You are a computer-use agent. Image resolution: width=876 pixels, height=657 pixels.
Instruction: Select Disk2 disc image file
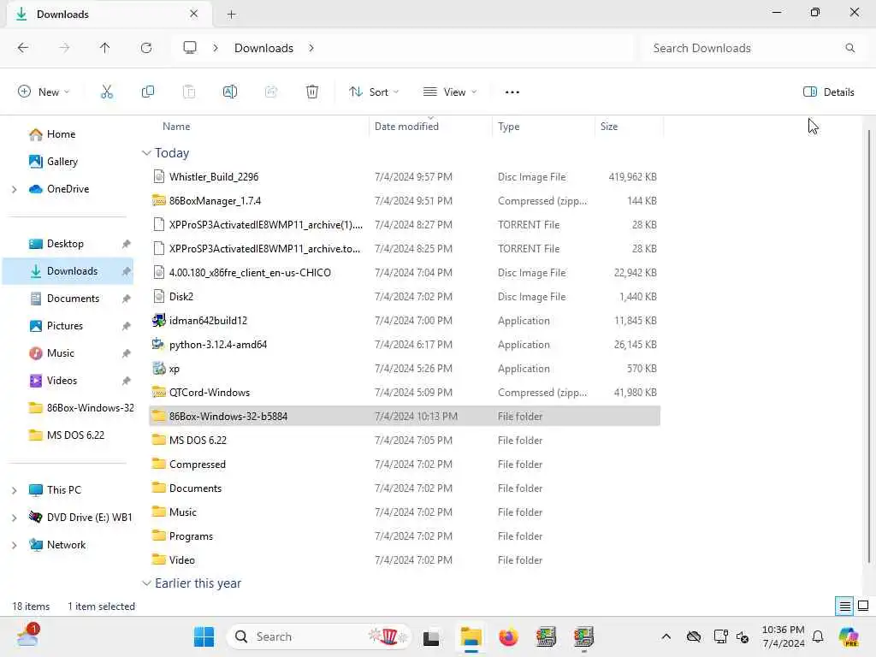pyautogui.click(x=405, y=297)
